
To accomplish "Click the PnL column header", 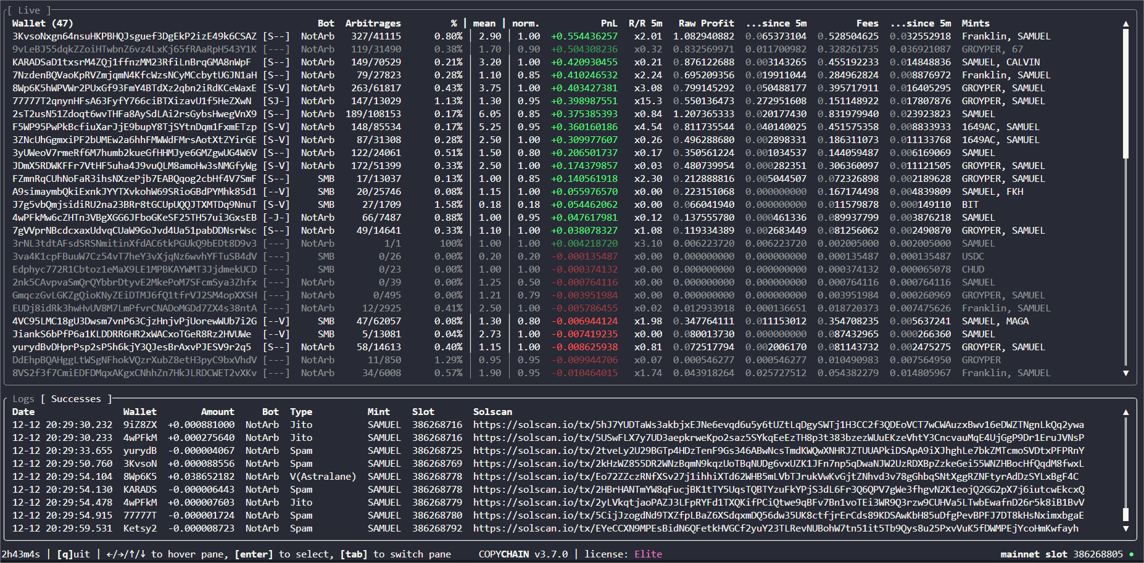I will (609, 23).
